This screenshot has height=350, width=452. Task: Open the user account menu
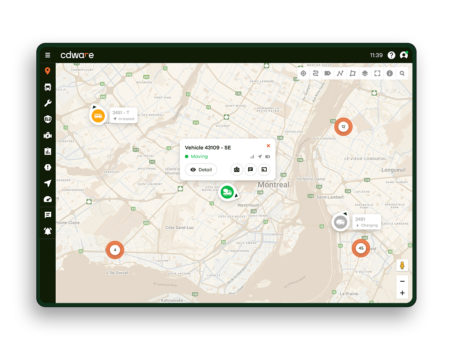[404, 55]
